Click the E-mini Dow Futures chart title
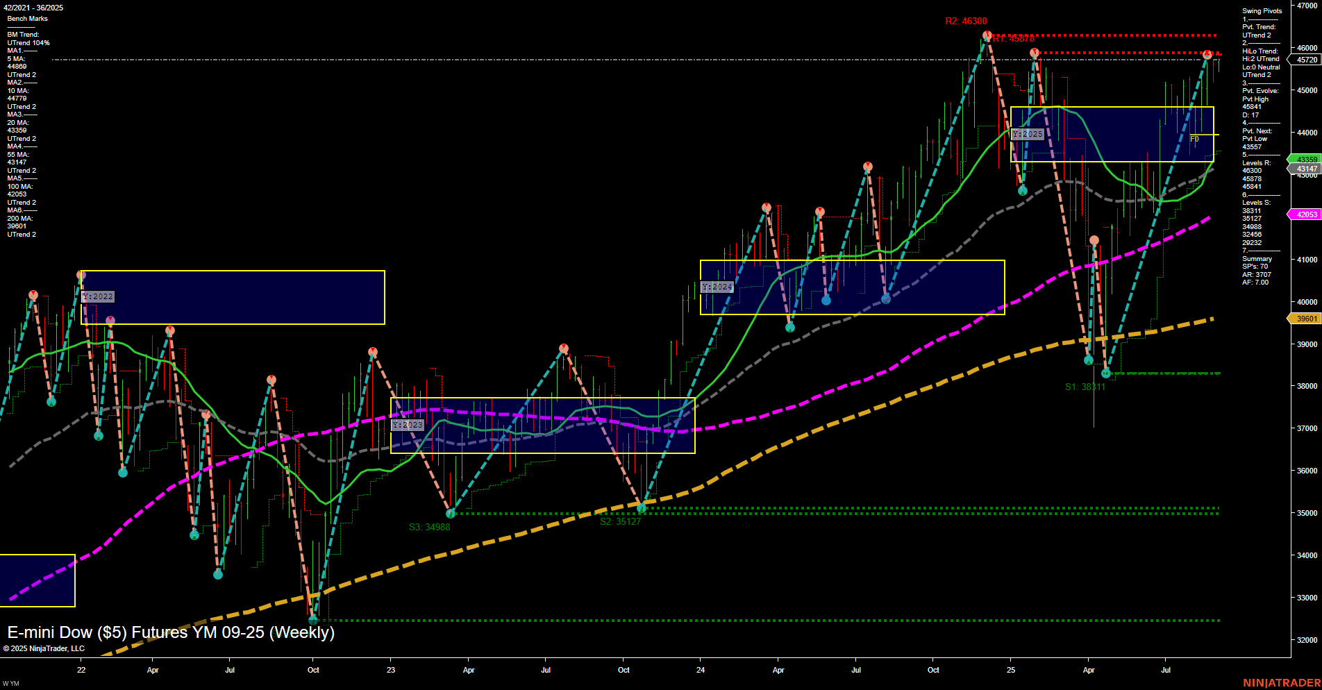The width and height of the screenshot is (1322, 690). pyautogui.click(x=171, y=632)
